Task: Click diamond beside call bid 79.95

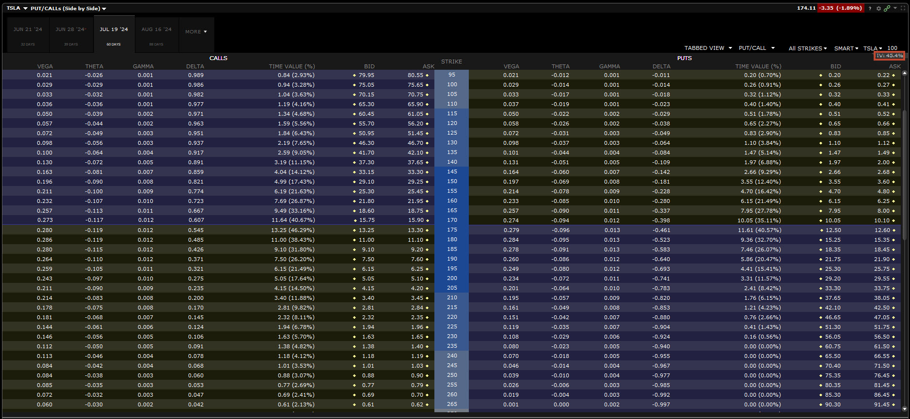Action: [354, 76]
